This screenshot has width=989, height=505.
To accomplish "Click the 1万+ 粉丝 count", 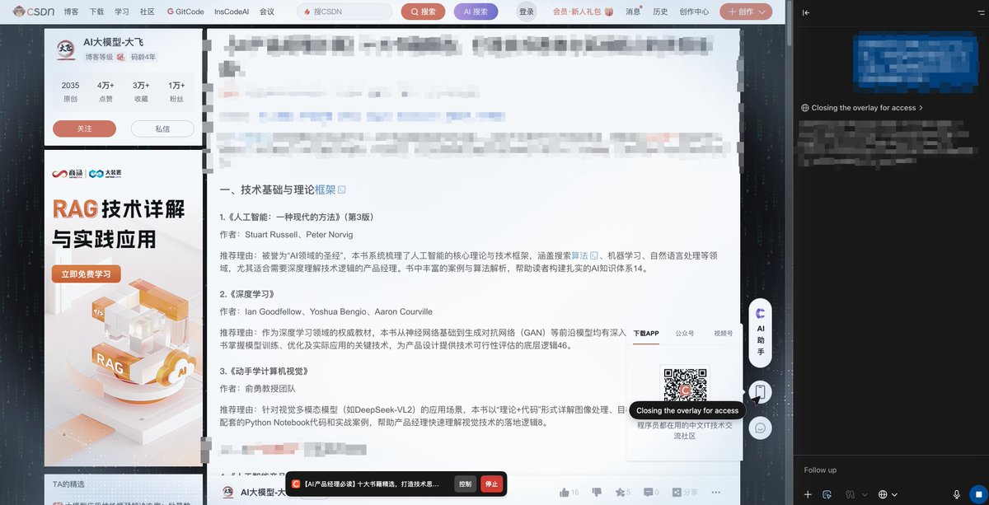I will coord(176,91).
